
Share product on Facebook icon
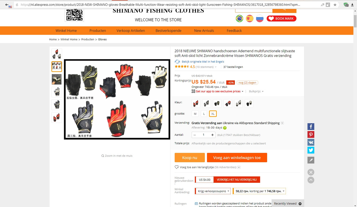click(311, 127)
